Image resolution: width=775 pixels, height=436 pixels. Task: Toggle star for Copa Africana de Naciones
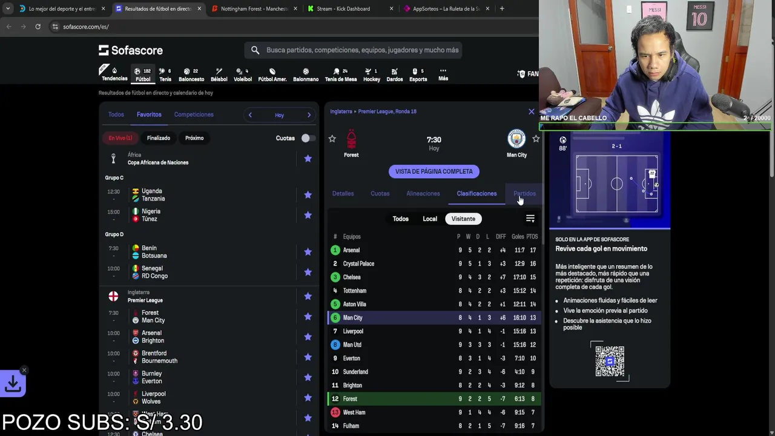[x=308, y=159]
